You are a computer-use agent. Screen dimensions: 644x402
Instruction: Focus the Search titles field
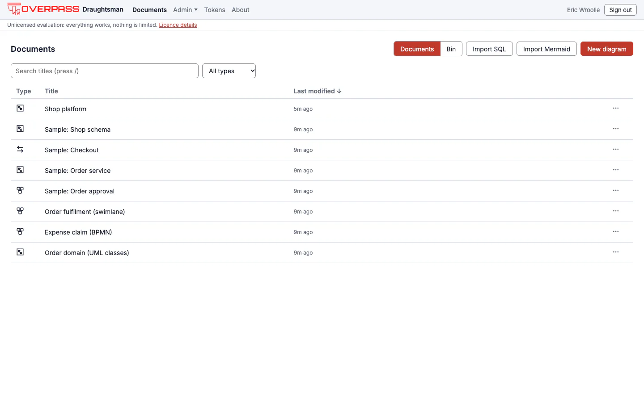point(105,71)
